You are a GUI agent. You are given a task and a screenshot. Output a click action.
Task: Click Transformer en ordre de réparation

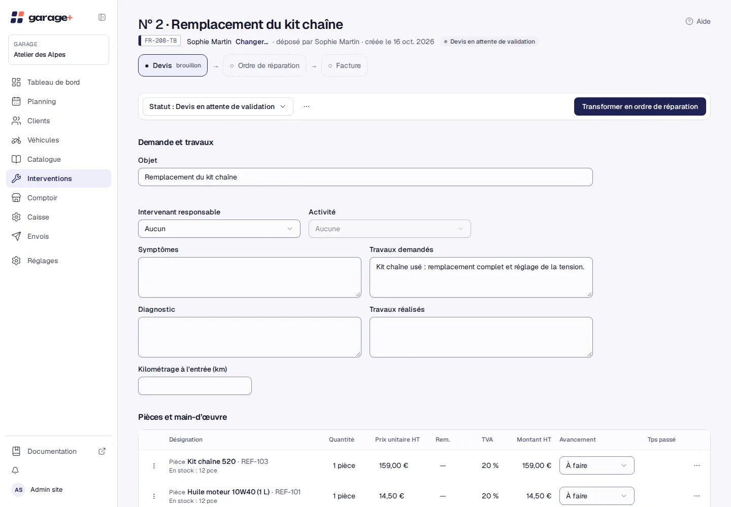coord(640,106)
